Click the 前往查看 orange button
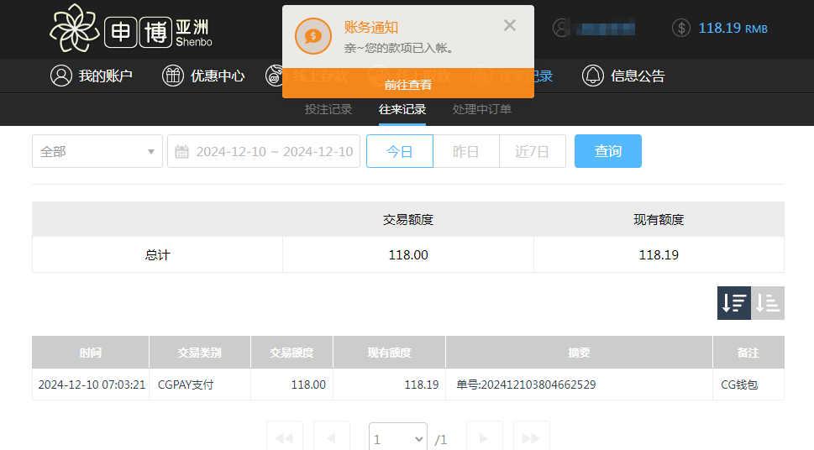 point(408,84)
